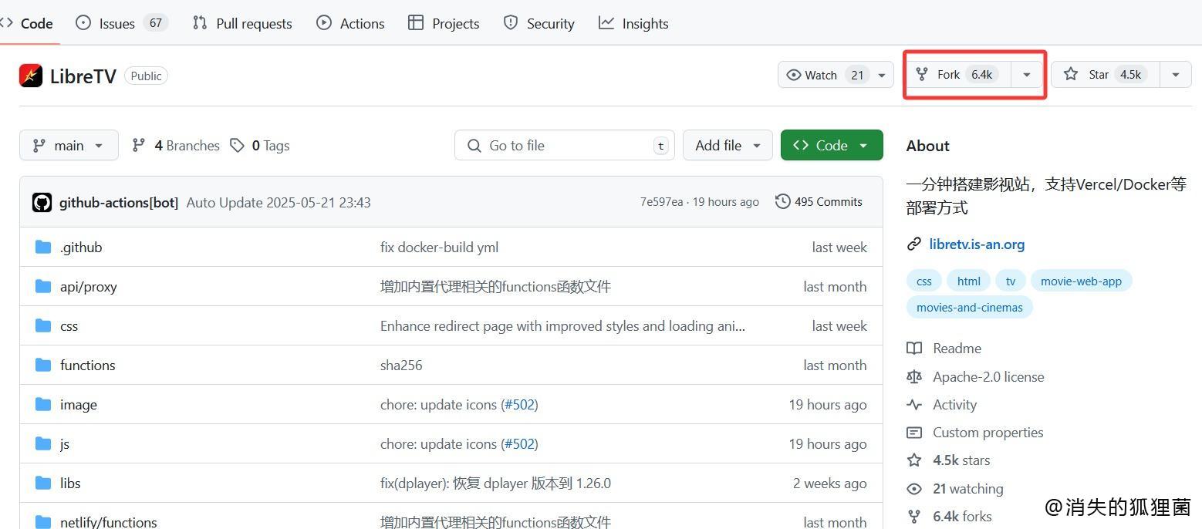The image size is (1202, 529).
Task: Open the Projects tab
Action: tap(444, 23)
